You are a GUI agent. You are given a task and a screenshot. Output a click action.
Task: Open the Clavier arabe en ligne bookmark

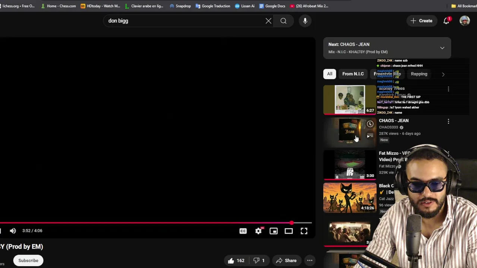(x=144, y=6)
